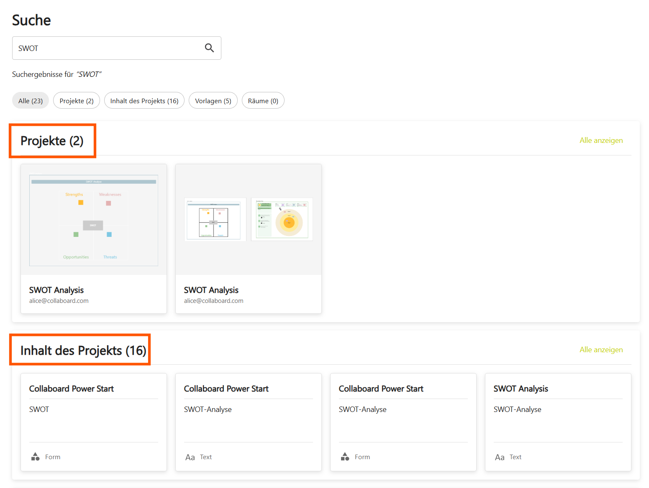Select the Alle (23) filter tab
649x488 pixels.
(31, 101)
